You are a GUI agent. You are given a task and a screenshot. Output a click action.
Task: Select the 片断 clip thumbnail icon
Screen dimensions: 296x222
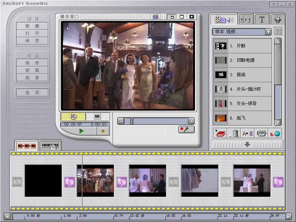(x=221, y=46)
